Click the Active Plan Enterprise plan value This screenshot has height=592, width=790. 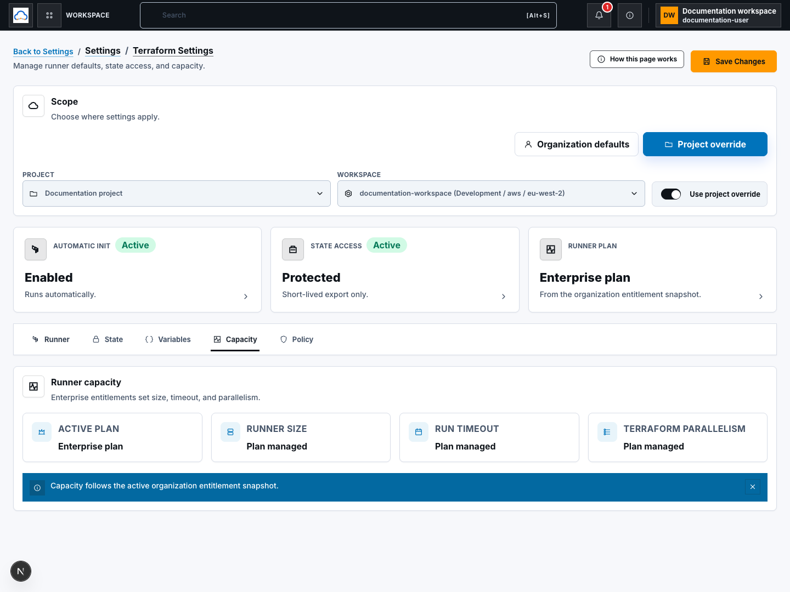tap(91, 446)
